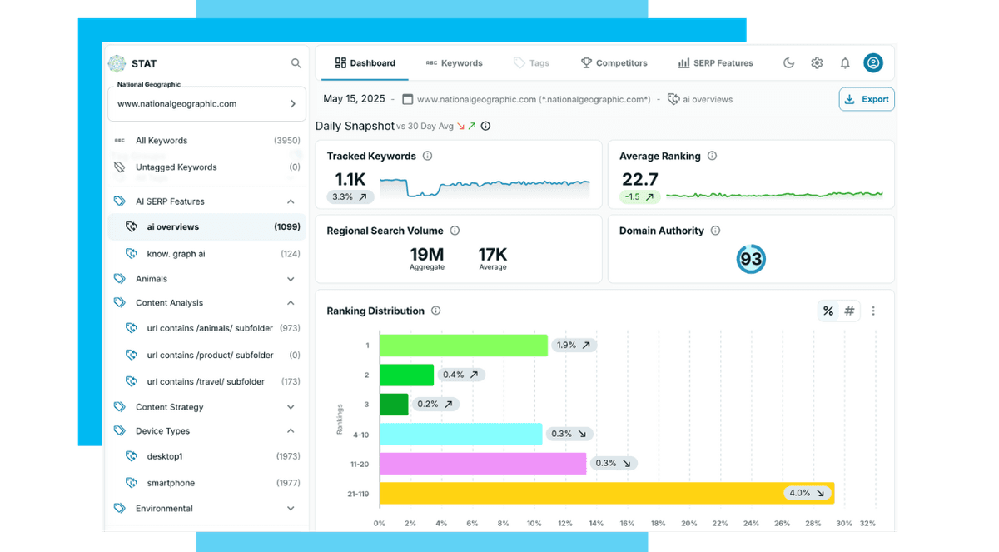Click the search magnifier icon in sidebar
999x552 pixels.
tap(296, 63)
